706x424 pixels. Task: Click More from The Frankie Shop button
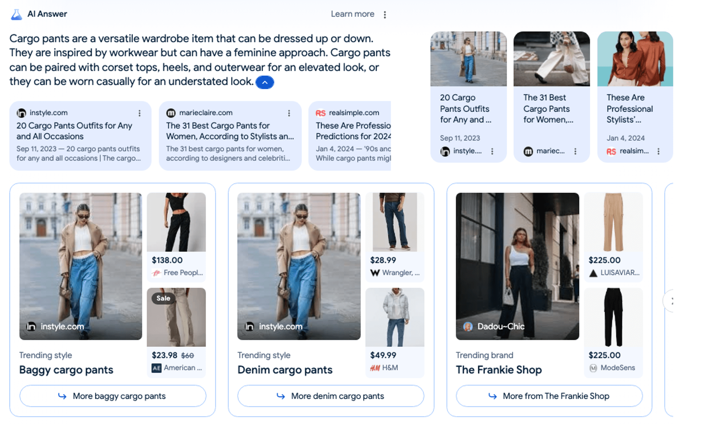pyautogui.click(x=549, y=396)
